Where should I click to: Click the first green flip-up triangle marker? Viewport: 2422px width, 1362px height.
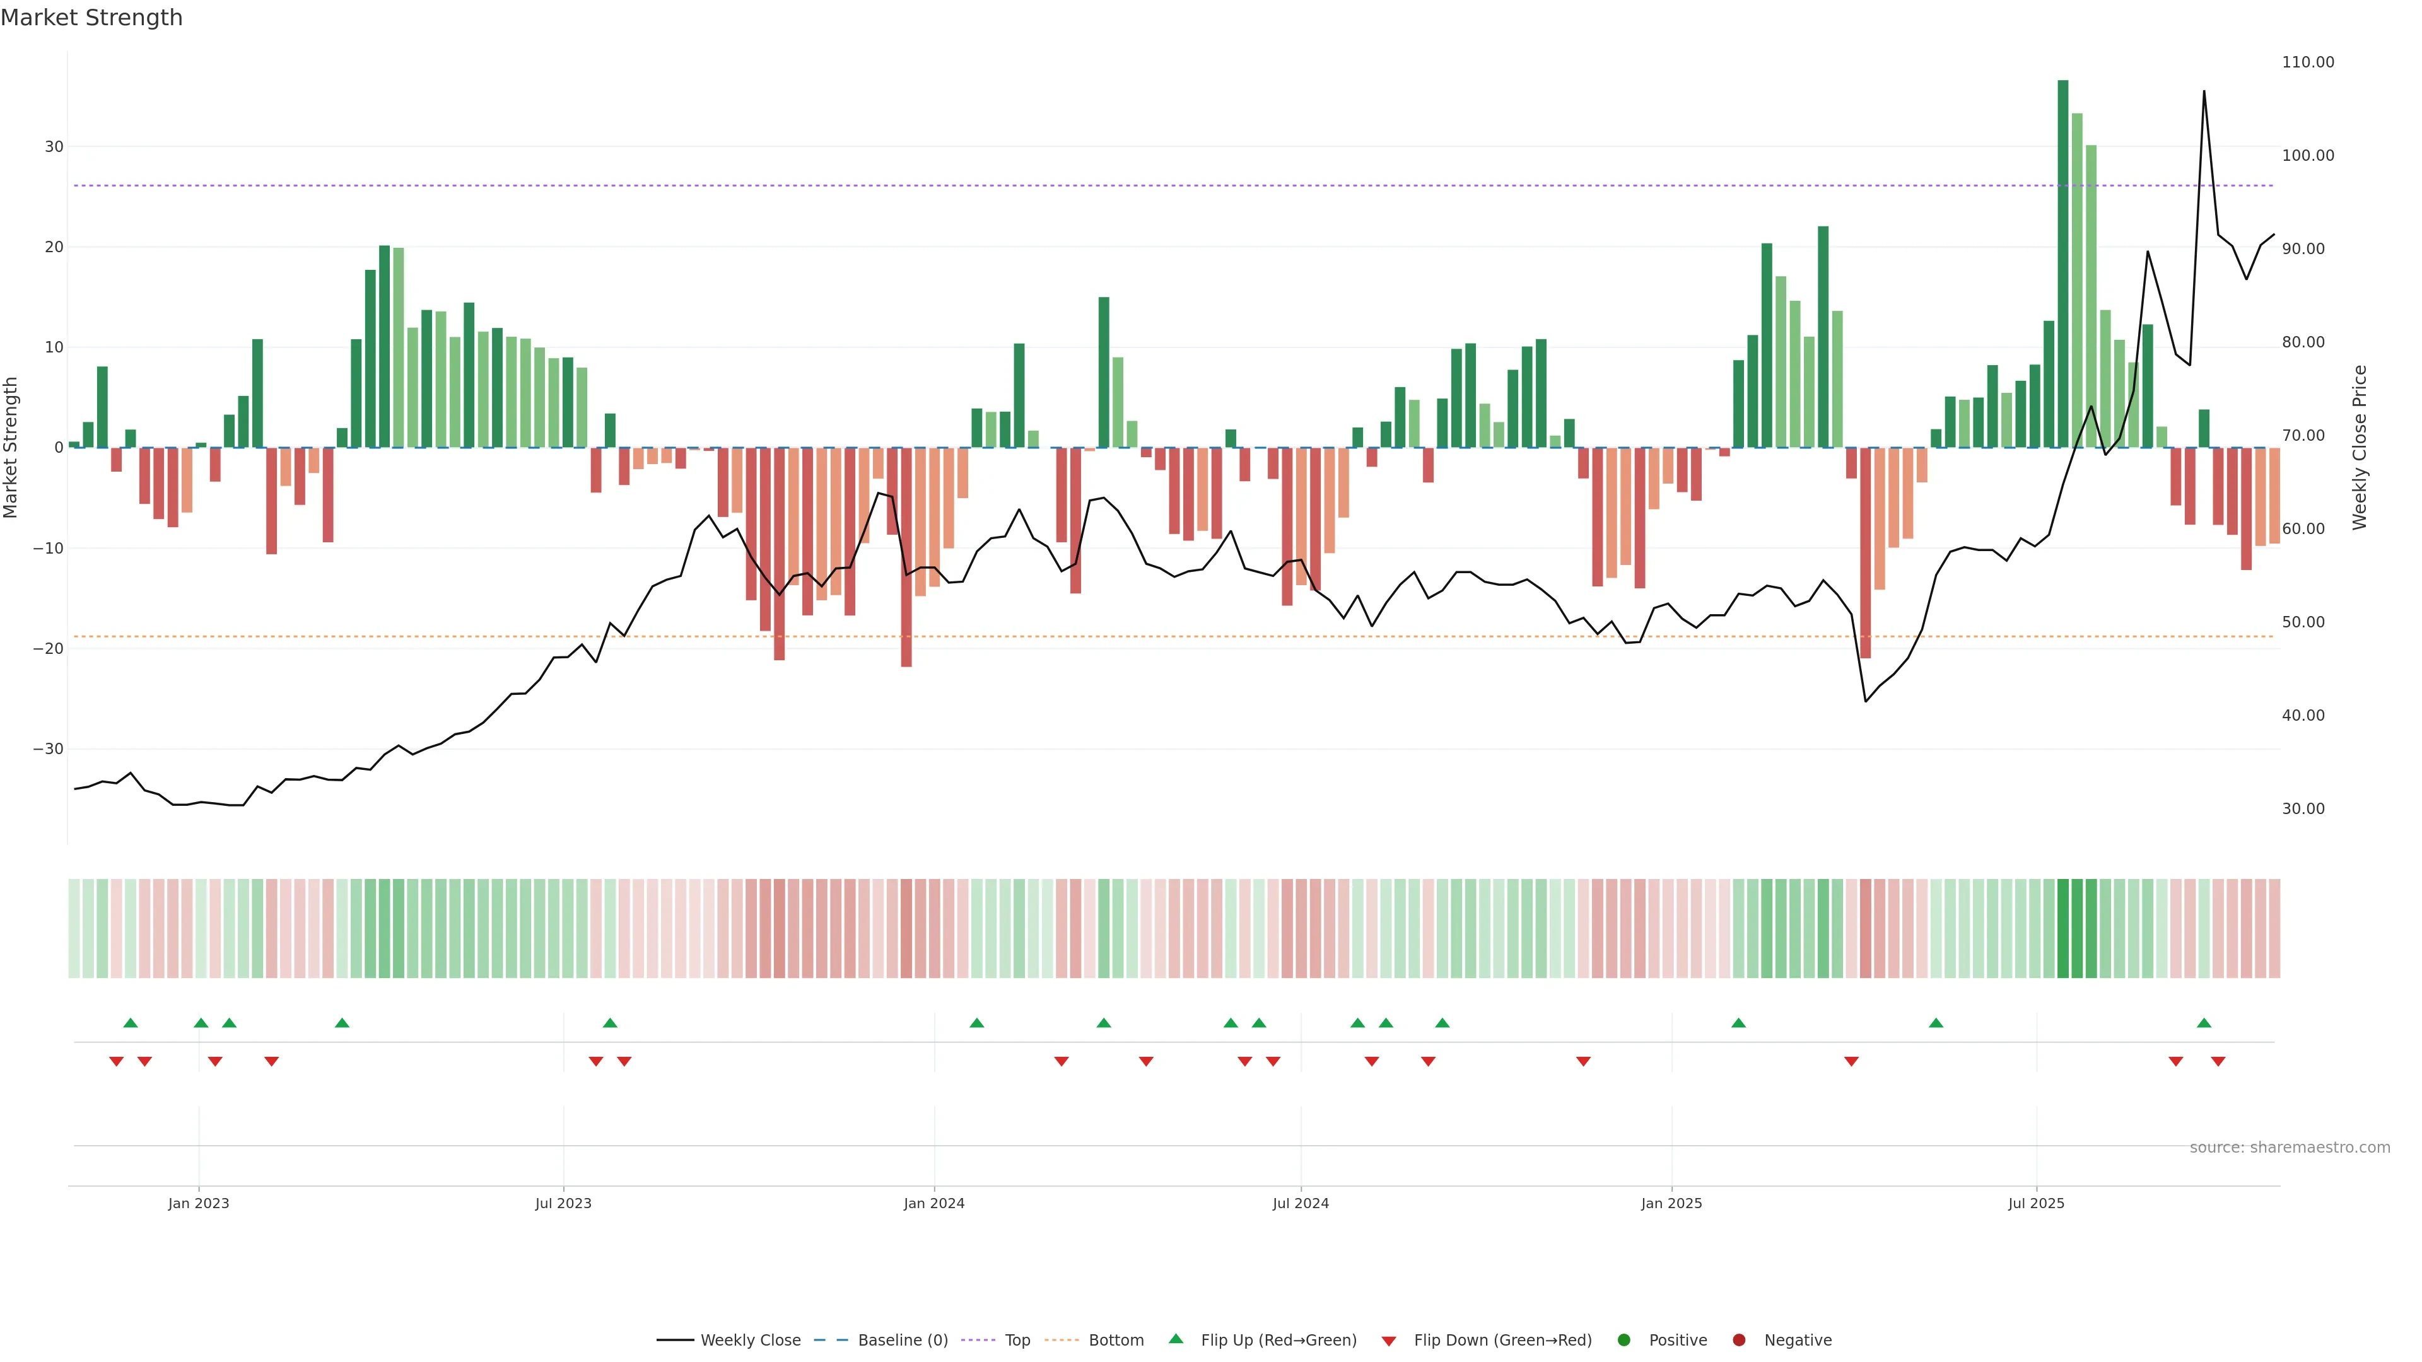click(131, 1023)
